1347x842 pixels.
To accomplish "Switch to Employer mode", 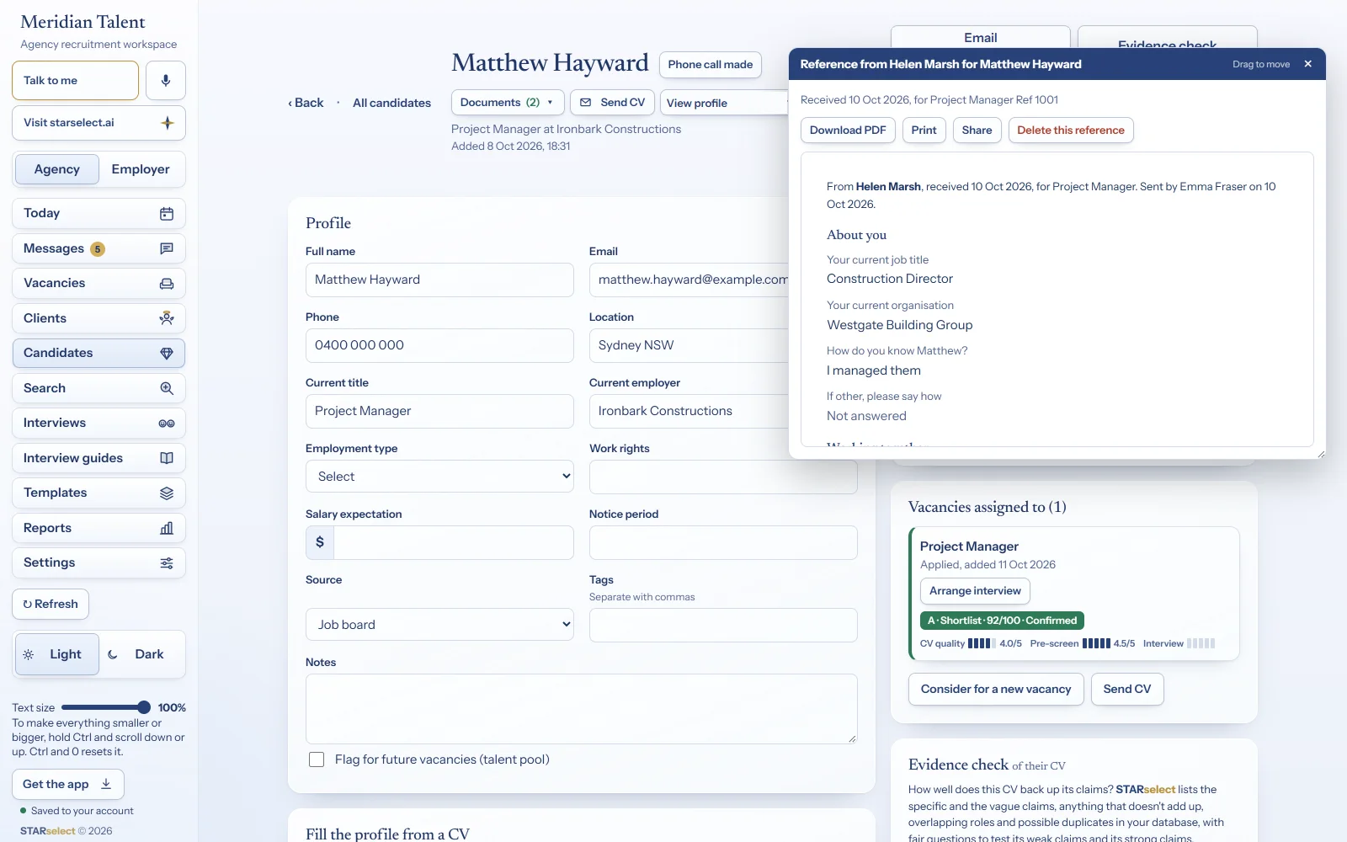I will coord(141,169).
